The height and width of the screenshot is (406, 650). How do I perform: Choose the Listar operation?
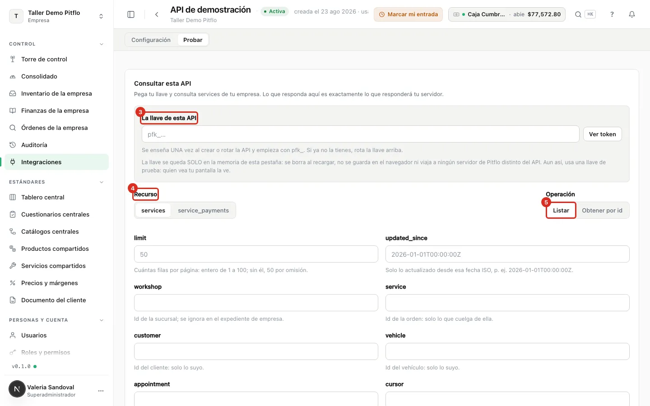pyautogui.click(x=561, y=210)
